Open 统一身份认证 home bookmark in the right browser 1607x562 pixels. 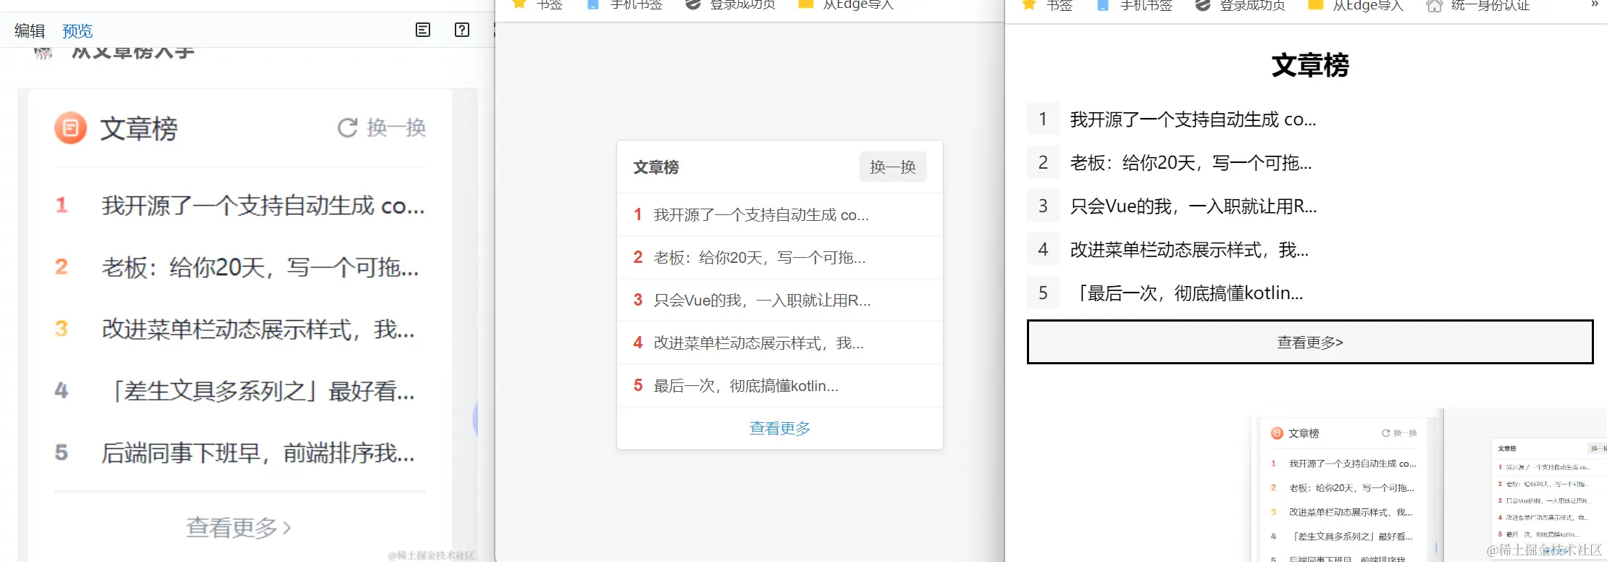click(1477, 4)
